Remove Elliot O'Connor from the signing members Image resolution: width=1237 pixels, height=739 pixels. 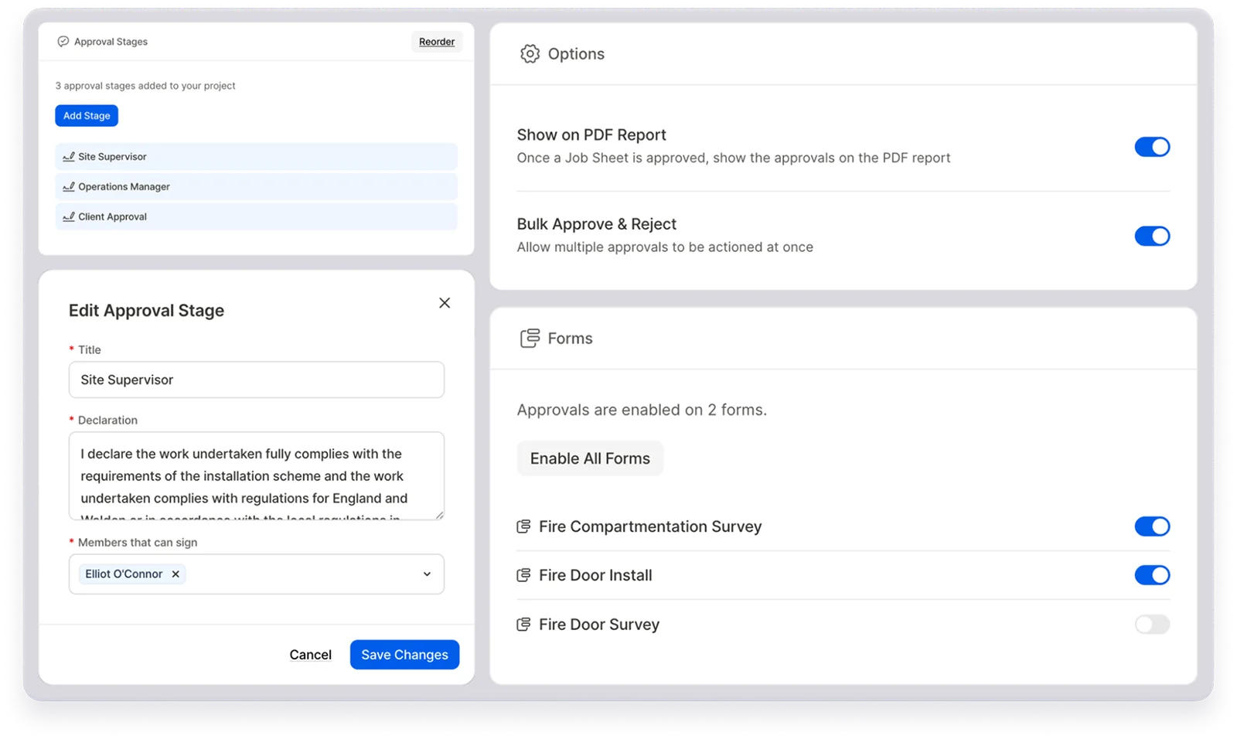coord(175,574)
